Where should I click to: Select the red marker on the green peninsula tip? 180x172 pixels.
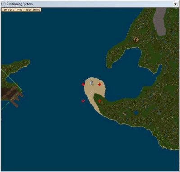pos(99,101)
